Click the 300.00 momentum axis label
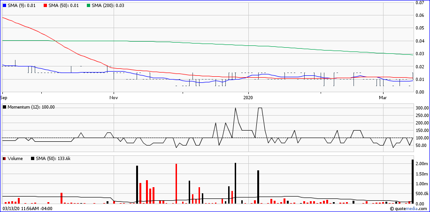The height and width of the screenshot is (212, 430). click(x=422, y=108)
